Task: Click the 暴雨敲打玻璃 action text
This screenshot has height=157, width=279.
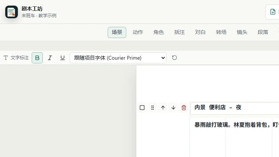Action: pyautogui.click(x=211, y=125)
